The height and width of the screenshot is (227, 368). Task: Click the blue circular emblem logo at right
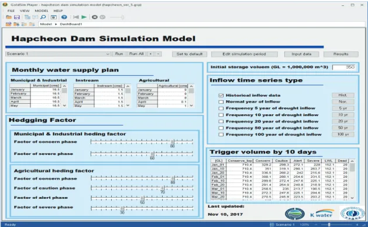353,213
